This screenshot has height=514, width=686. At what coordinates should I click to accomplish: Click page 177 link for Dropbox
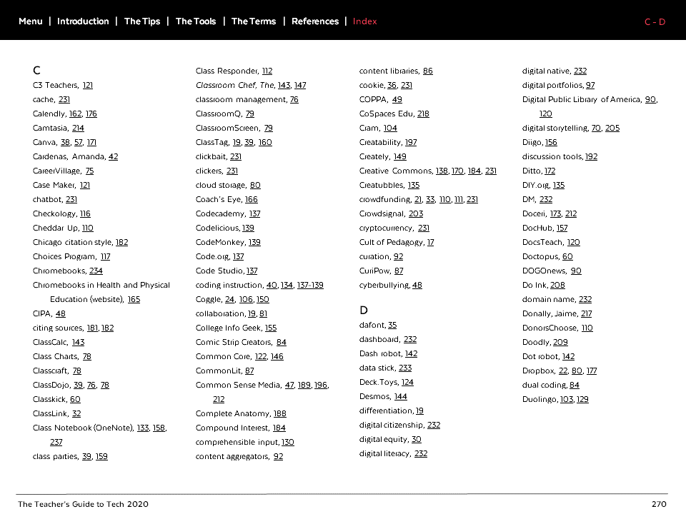click(592, 371)
